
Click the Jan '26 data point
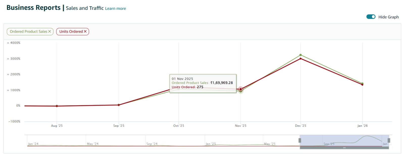point(362,84)
